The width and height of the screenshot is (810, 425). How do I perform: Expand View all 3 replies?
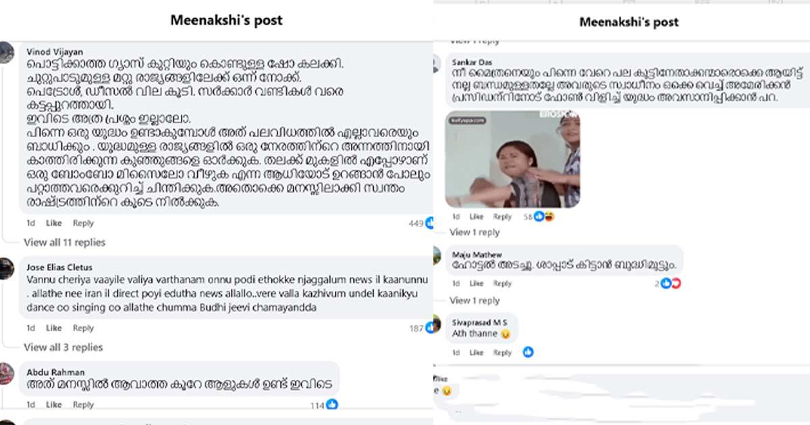(63, 347)
